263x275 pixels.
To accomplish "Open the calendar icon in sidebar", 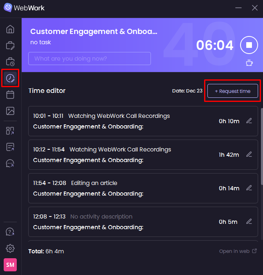I will coord(10,95).
